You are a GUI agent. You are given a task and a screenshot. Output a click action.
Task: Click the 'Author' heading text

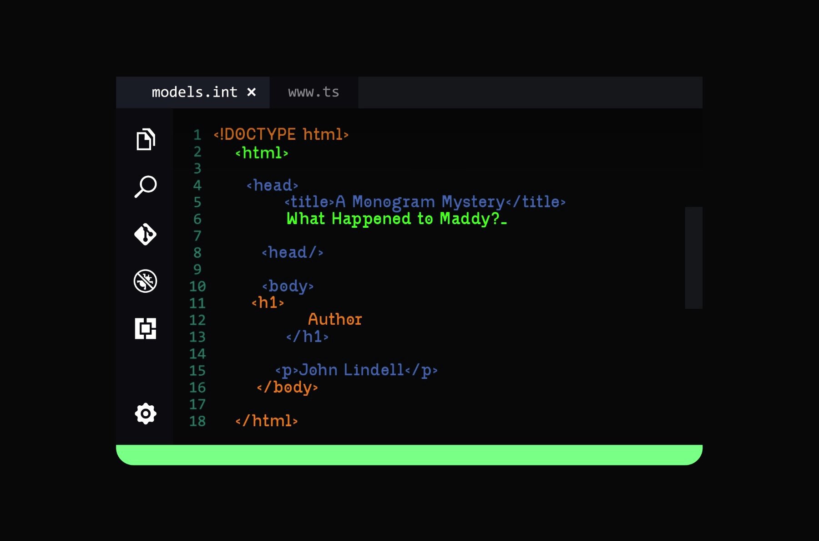pyautogui.click(x=335, y=320)
